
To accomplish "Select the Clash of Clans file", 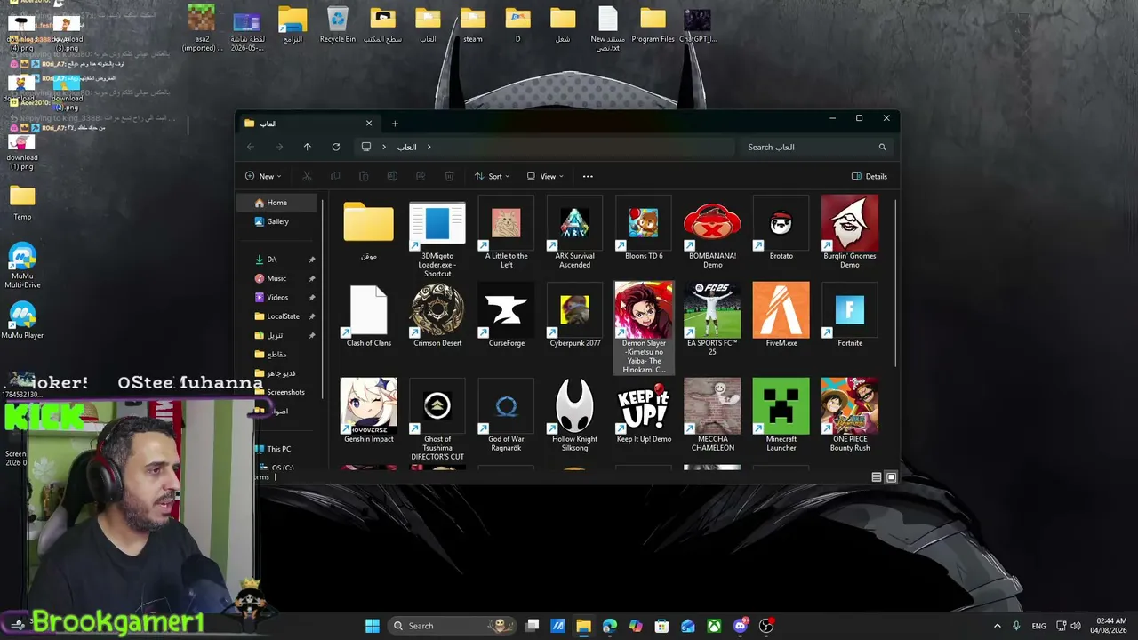I will [369, 316].
